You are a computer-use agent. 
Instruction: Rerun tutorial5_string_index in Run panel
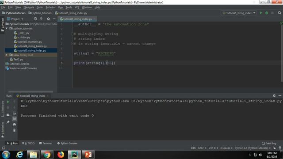[x=8, y=102]
